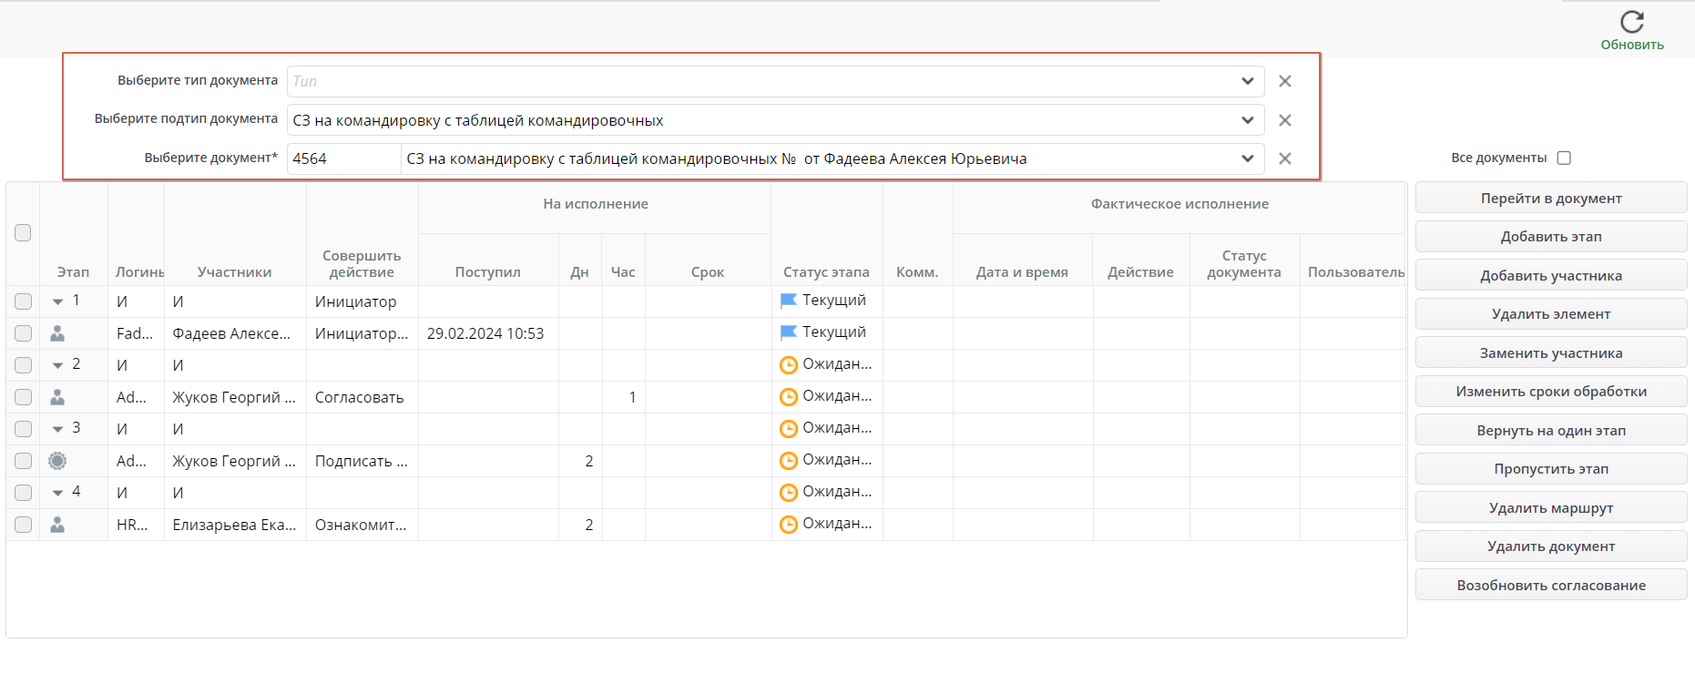
Task: Click the Добавить участника button
Action: click(x=1550, y=276)
